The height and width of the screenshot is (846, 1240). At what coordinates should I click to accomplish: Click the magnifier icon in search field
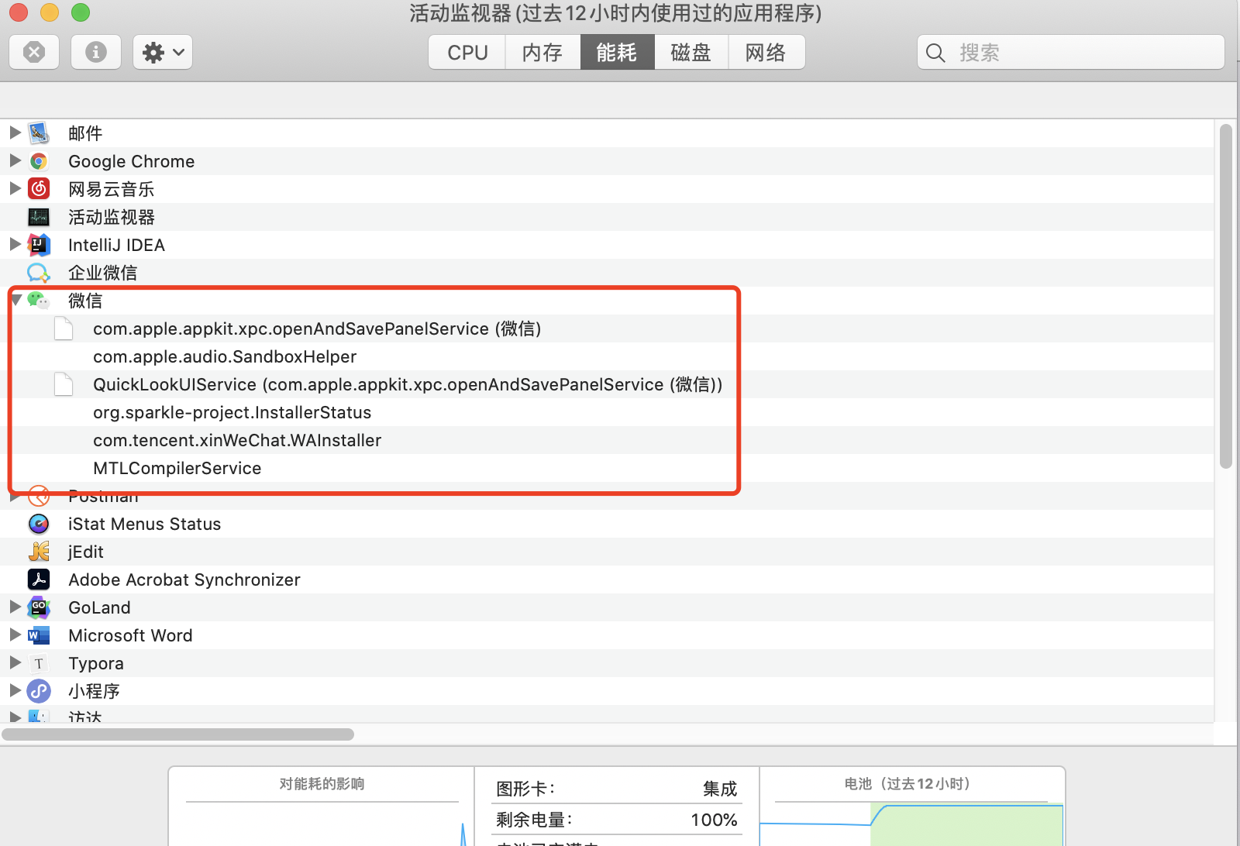[935, 53]
